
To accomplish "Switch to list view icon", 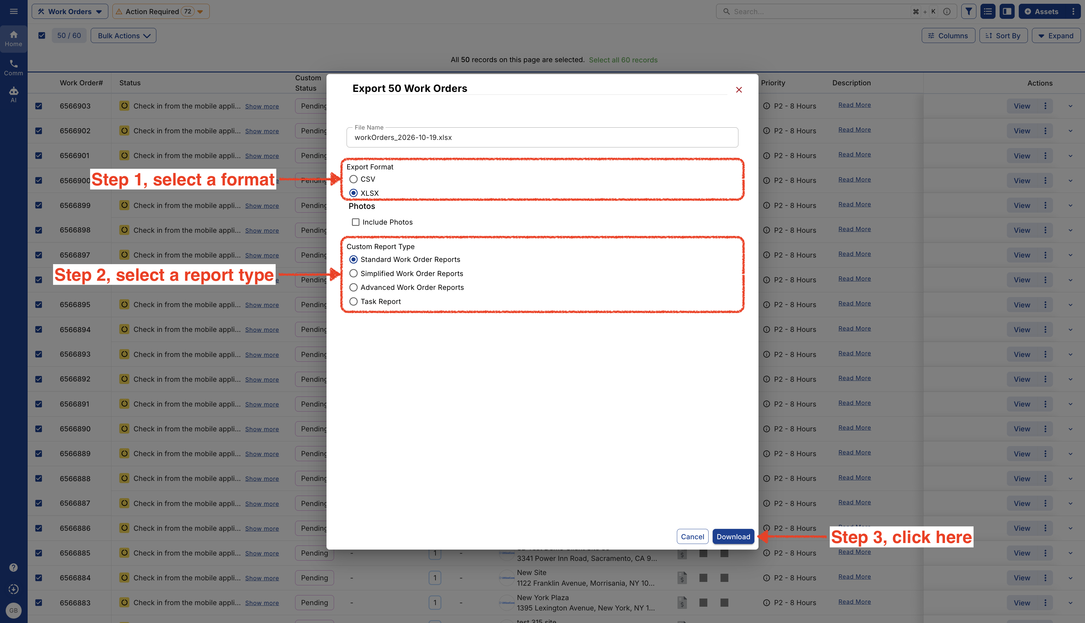I will [988, 12].
